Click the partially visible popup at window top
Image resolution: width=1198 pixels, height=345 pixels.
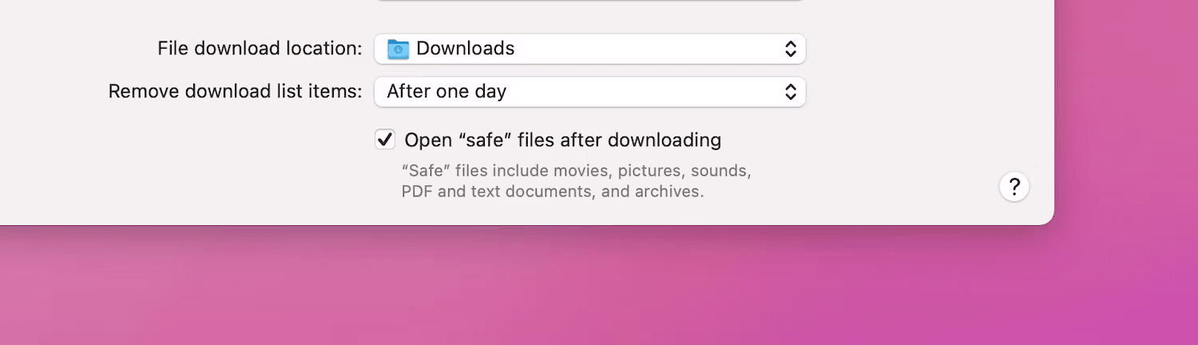tap(589, 1)
